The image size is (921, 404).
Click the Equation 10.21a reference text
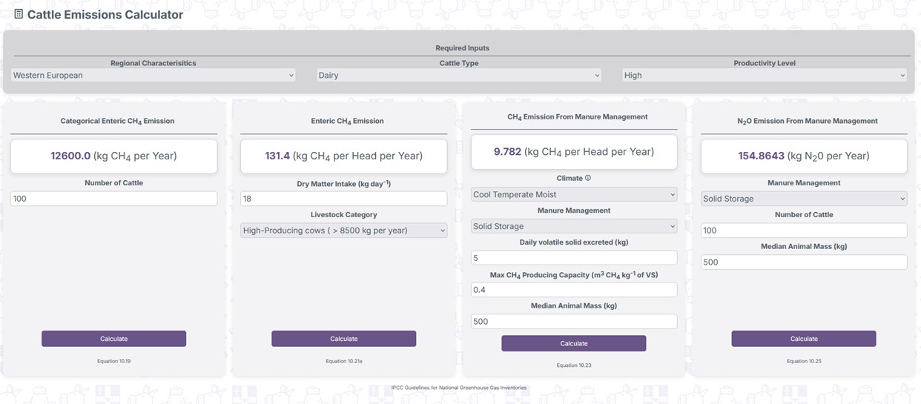[x=344, y=362]
